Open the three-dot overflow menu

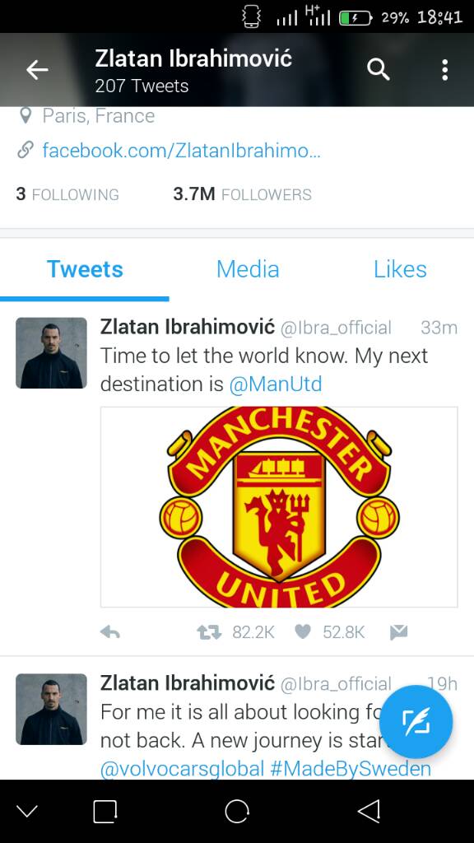[x=444, y=70]
